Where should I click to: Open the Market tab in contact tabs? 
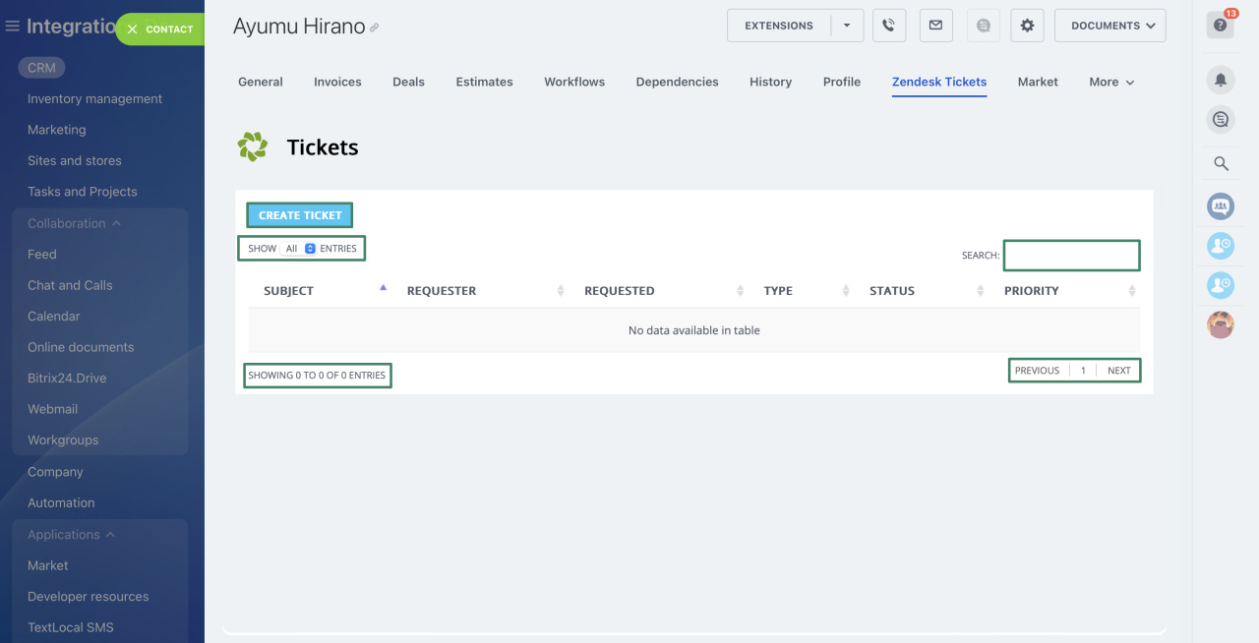click(1038, 82)
